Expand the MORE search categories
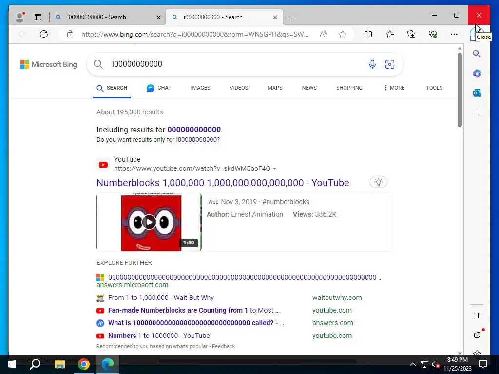Image resolution: width=499 pixels, height=374 pixels. pyautogui.click(x=394, y=88)
